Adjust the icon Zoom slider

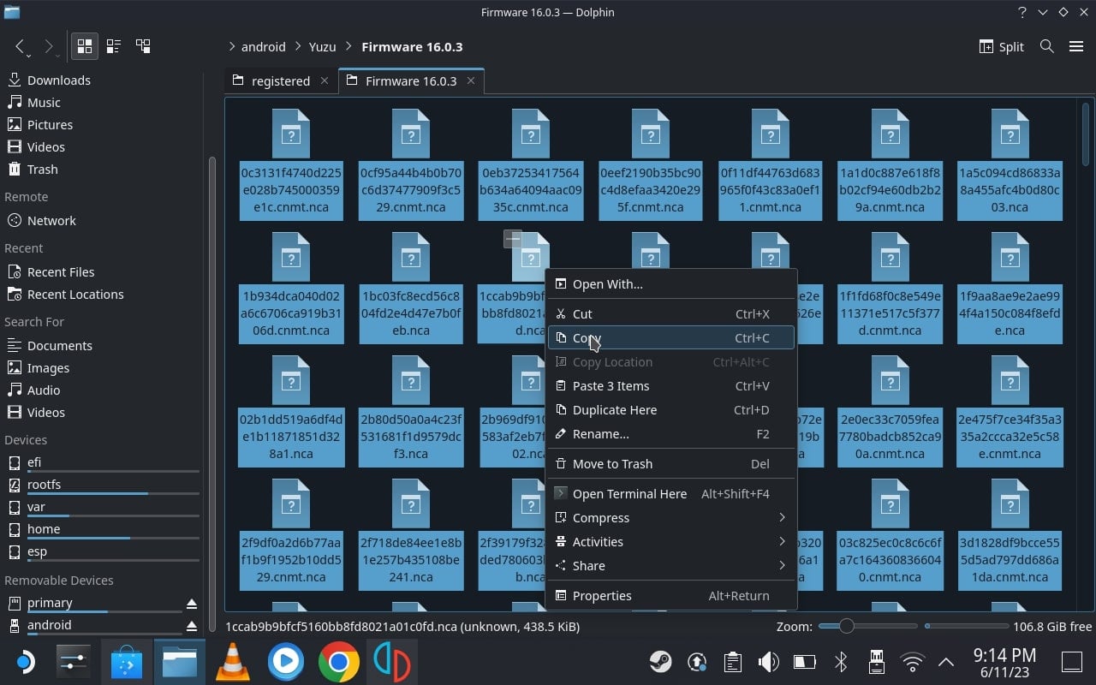pyautogui.click(x=869, y=626)
